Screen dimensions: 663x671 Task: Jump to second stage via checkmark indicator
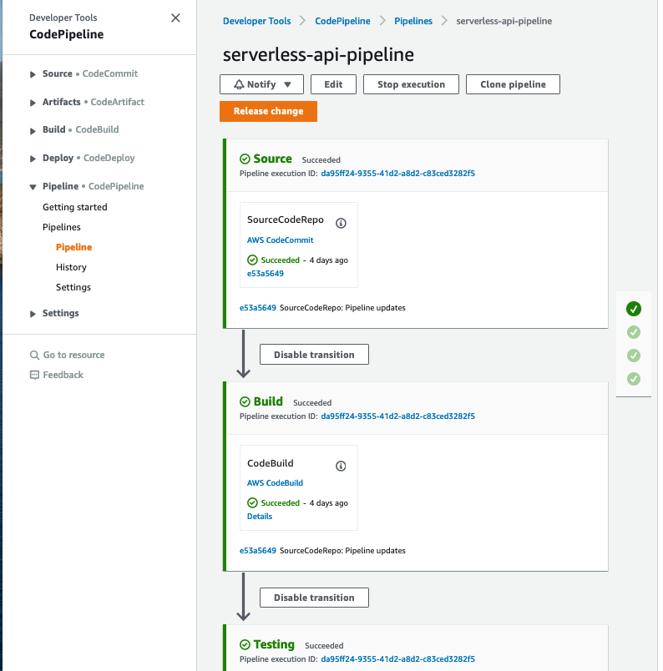click(634, 332)
